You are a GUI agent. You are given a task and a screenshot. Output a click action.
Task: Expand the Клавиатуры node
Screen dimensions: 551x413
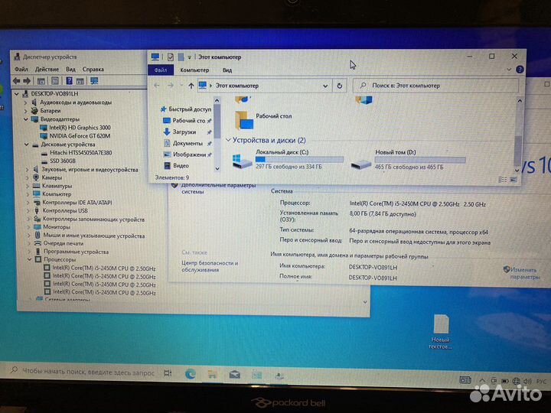tap(28, 186)
